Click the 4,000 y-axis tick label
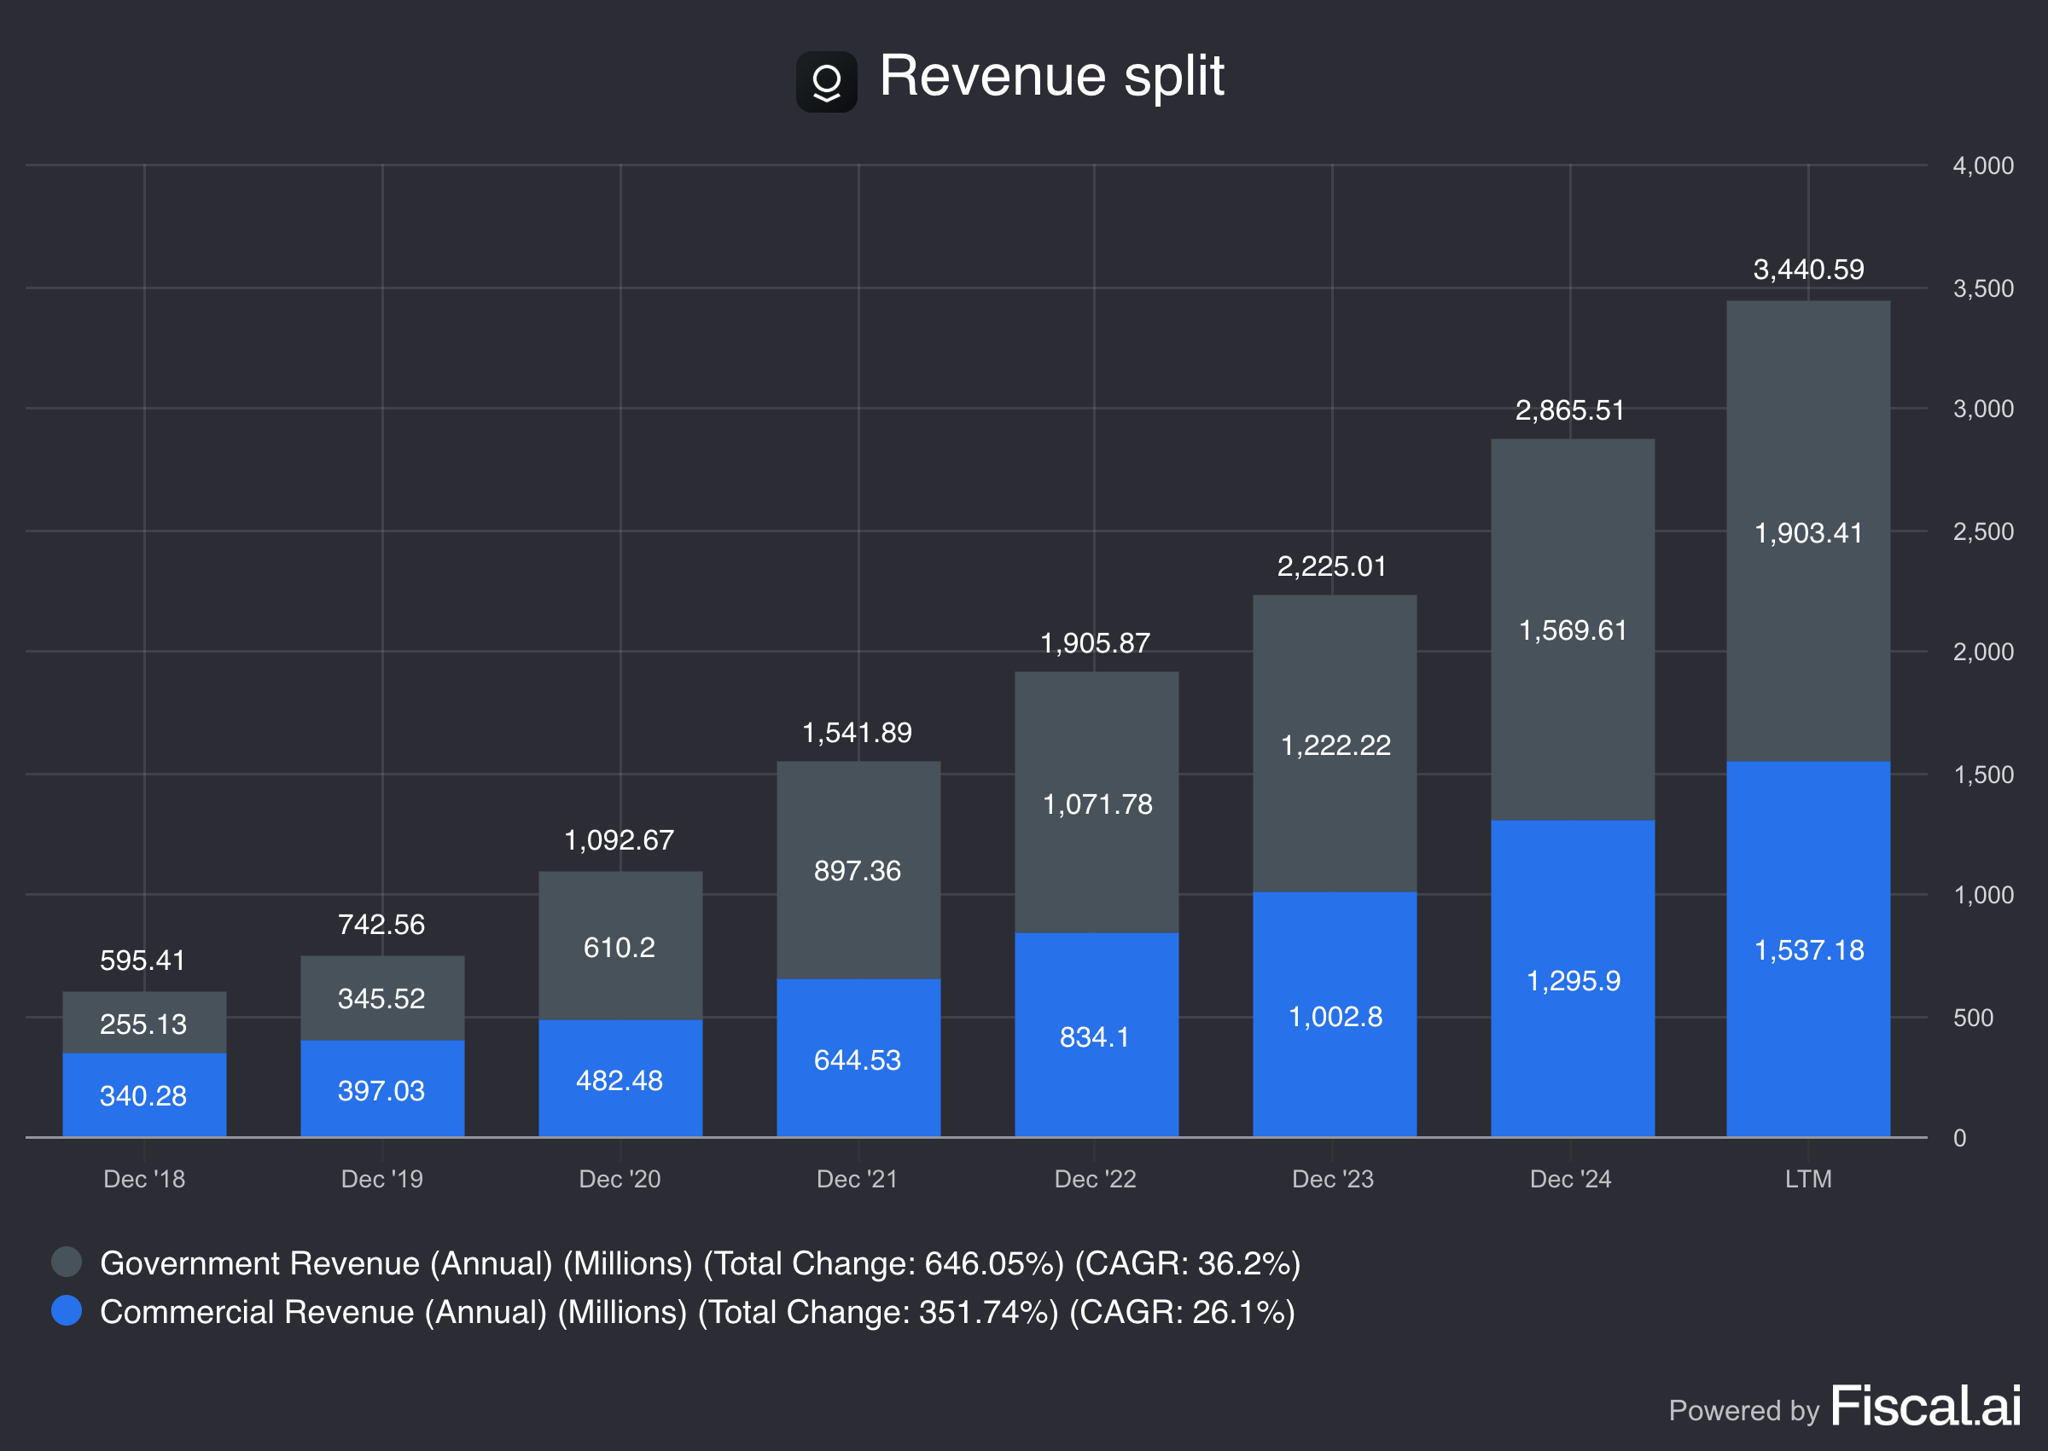The width and height of the screenshot is (2048, 1451). [1982, 165]
